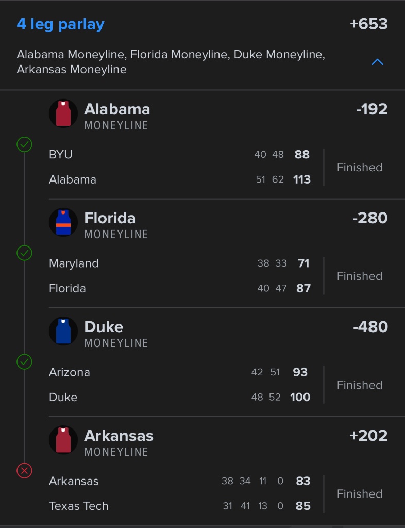Select the Florida -280 odds
The width and height of the screenshot is (405, 528).
click(370, 218)
